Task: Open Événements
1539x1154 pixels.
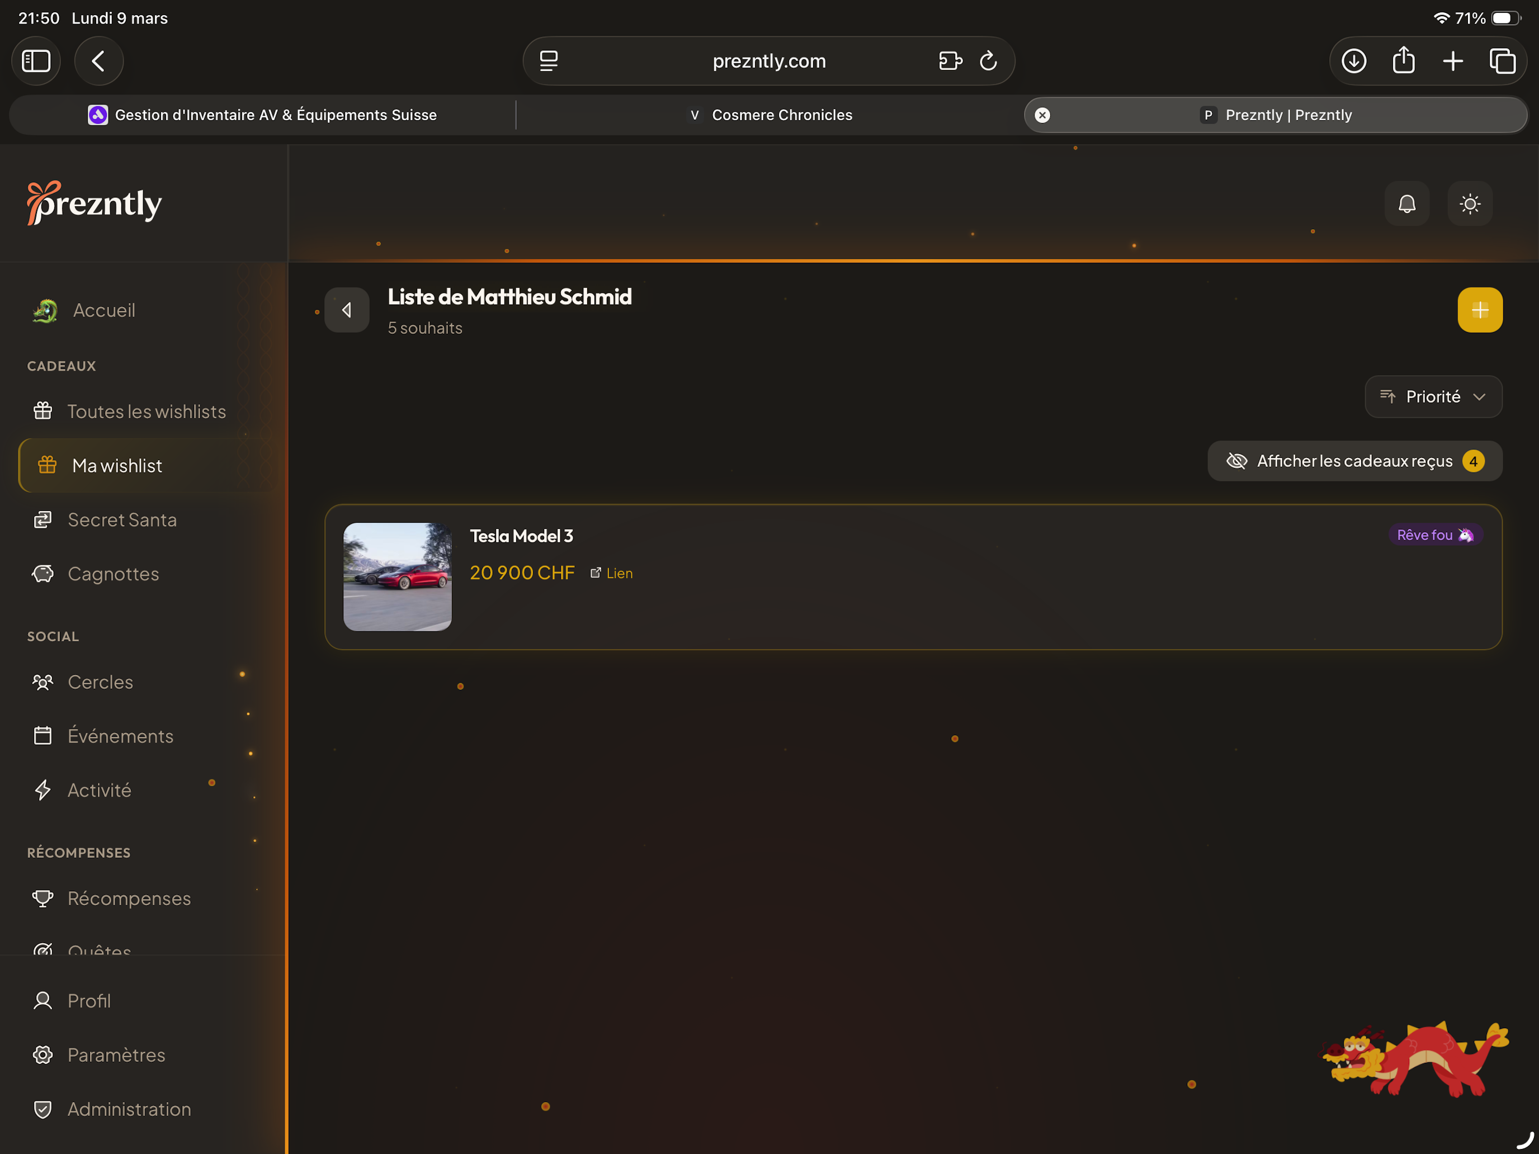Action: 143,736
